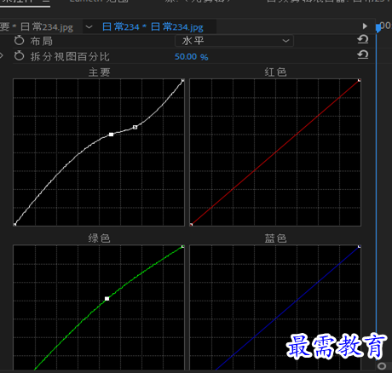Select the control point on 绿色 curve
The height and width of the screenshot is (373, 392).
tap(107, 299)
